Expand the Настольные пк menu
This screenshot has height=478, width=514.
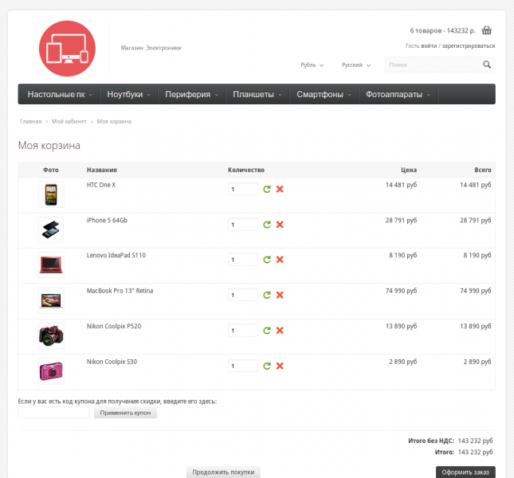(x=59, y=94)
